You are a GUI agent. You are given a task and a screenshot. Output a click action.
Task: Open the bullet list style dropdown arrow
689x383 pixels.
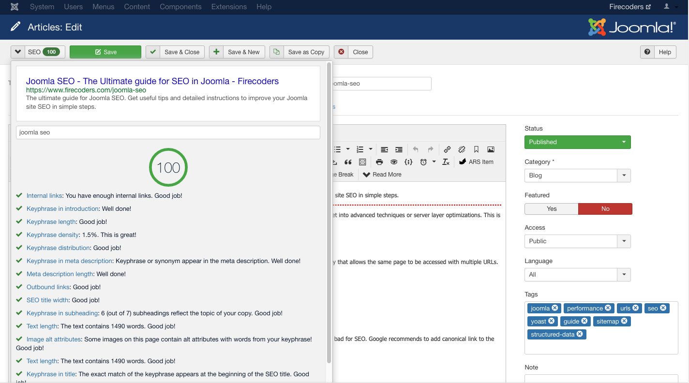348,149
